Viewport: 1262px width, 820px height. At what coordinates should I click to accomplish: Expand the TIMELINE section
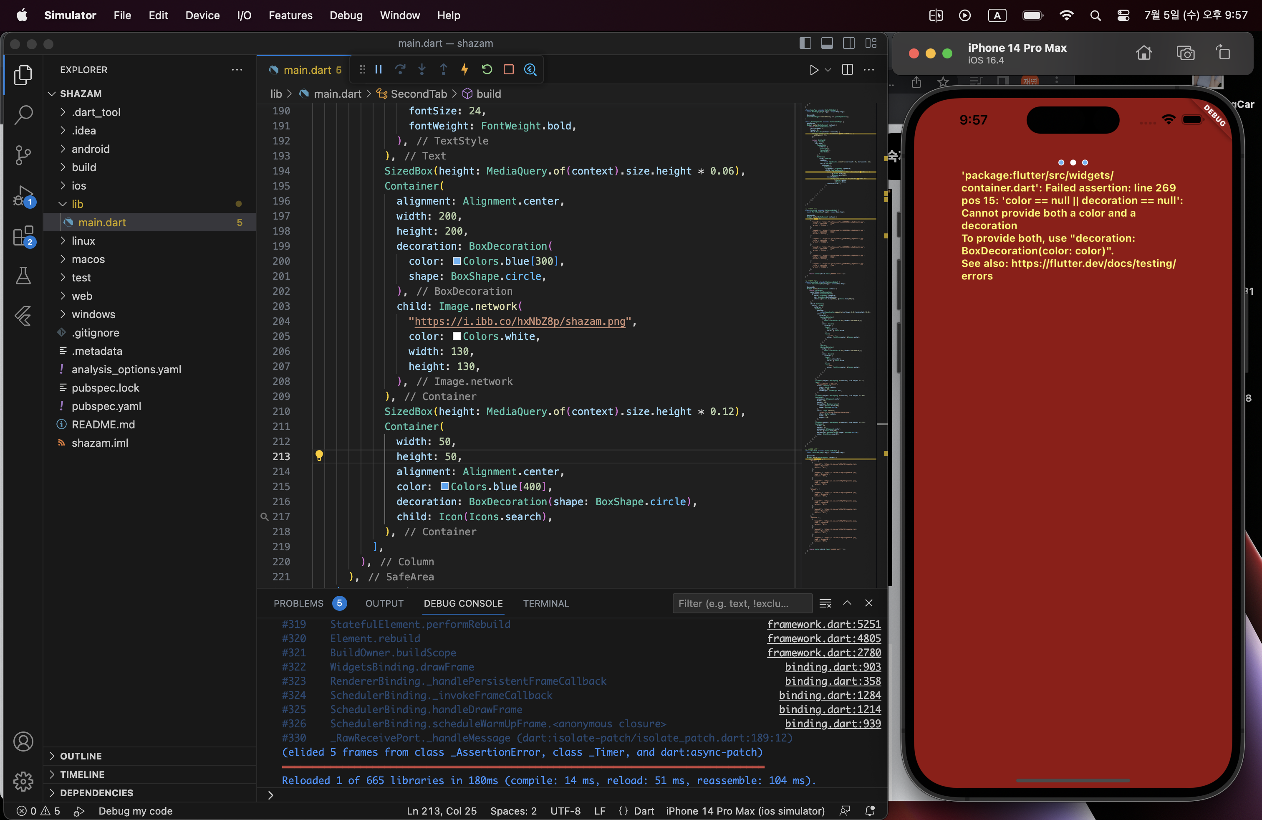point(150,774)
